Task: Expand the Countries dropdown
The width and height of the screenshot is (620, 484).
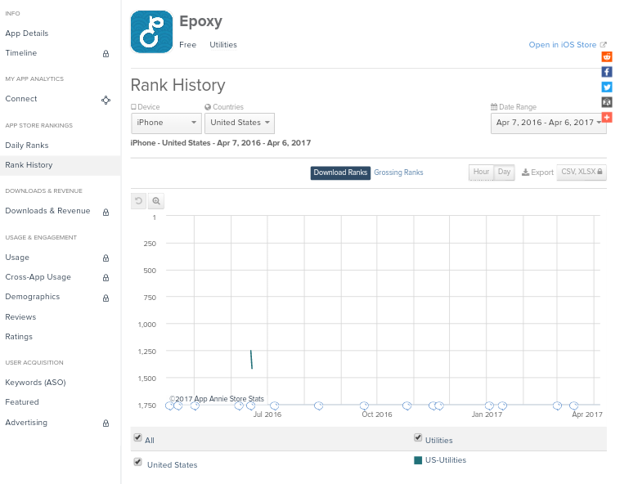Action: pyautogui.click(x=239, y=123)
